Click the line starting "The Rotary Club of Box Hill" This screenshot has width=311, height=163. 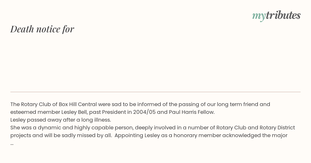click(140, 105)
